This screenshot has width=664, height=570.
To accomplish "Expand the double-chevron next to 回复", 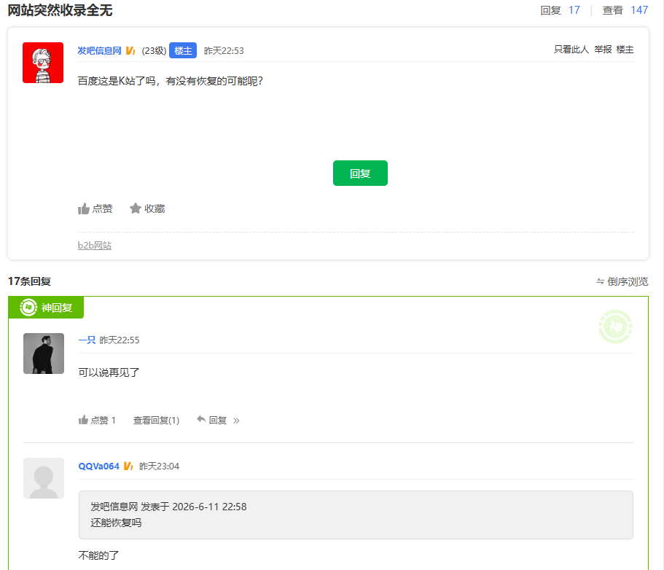I will point(236,421).
